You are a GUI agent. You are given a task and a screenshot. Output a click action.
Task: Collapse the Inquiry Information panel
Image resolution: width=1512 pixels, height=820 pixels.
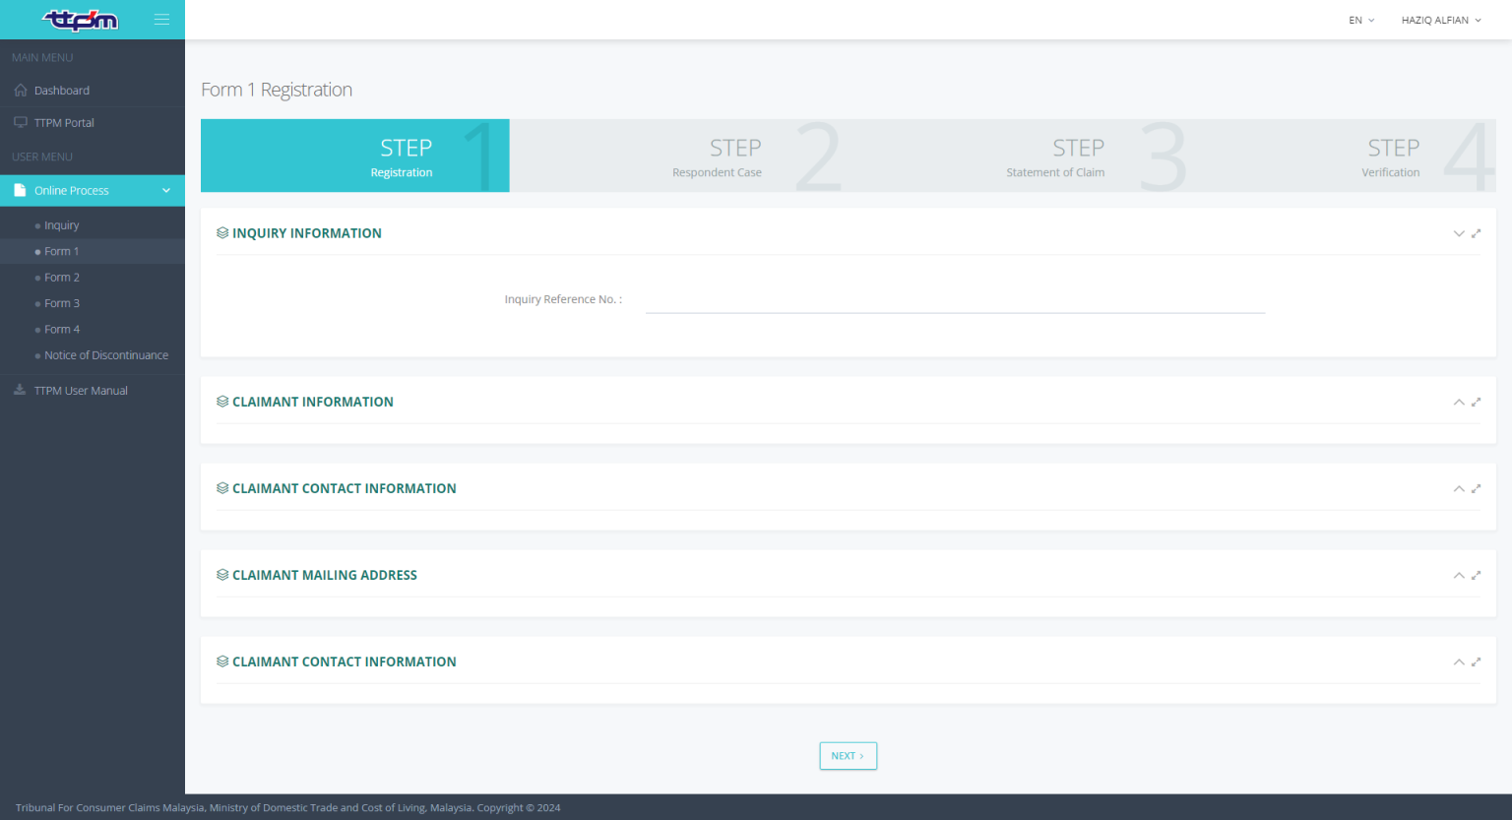point(1458,233)
